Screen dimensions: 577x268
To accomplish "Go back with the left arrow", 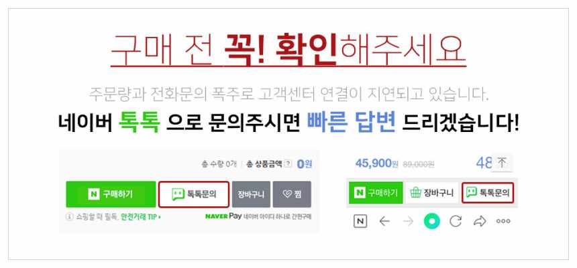I will pyautogui.click(x=384, y=221).
